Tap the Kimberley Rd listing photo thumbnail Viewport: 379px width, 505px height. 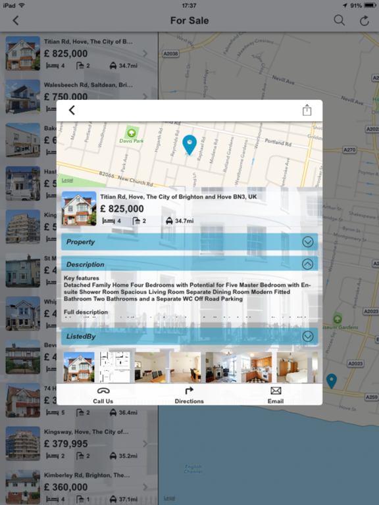(23, 487)
